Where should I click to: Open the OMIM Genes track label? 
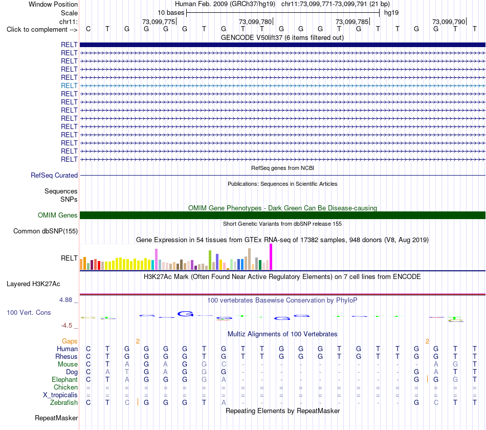57,216
